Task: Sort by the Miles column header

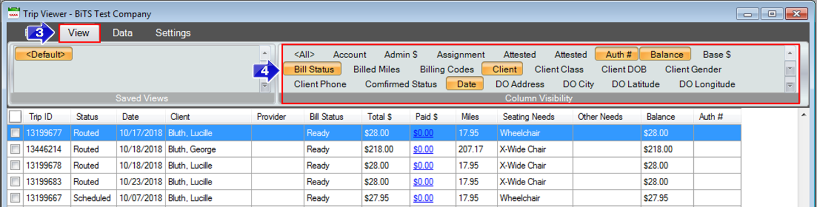Action: [476, 116]
